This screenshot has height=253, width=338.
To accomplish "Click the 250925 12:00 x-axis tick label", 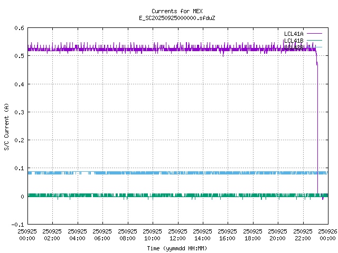I will click(x=177, y=234).
